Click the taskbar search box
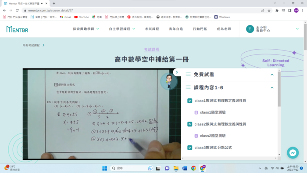This screenshot has height=173, width=307. [132, 168]
